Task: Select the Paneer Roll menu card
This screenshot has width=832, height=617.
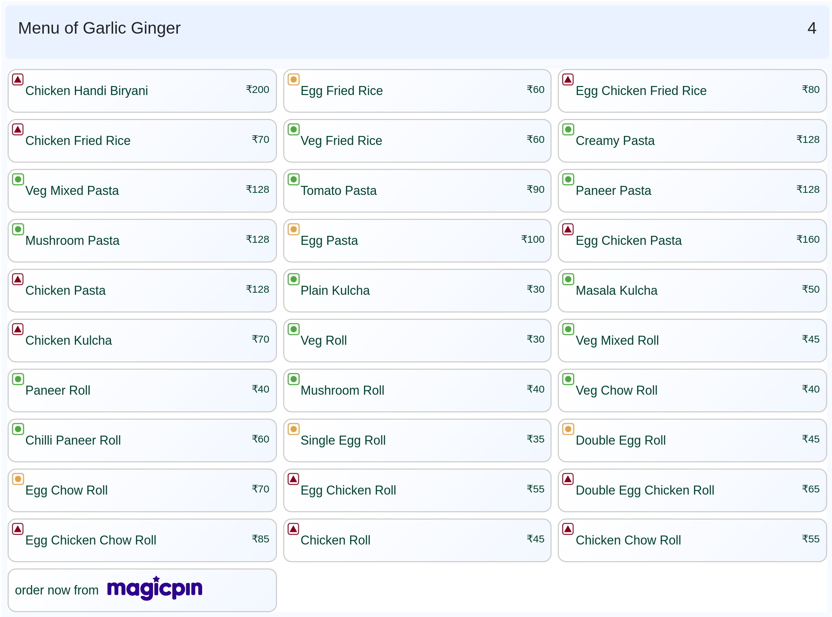Action: (142, 391)
